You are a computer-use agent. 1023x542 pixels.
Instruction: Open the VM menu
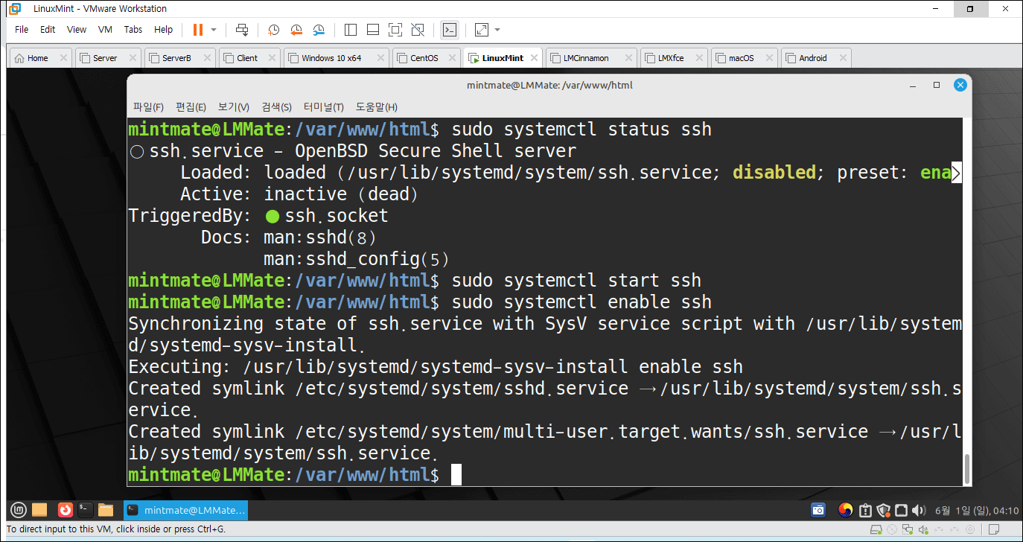[x=105, y=30]
